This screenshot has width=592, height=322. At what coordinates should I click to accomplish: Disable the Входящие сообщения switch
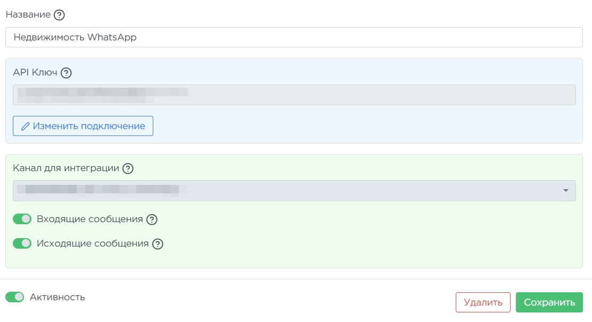(x=22, y=219)
